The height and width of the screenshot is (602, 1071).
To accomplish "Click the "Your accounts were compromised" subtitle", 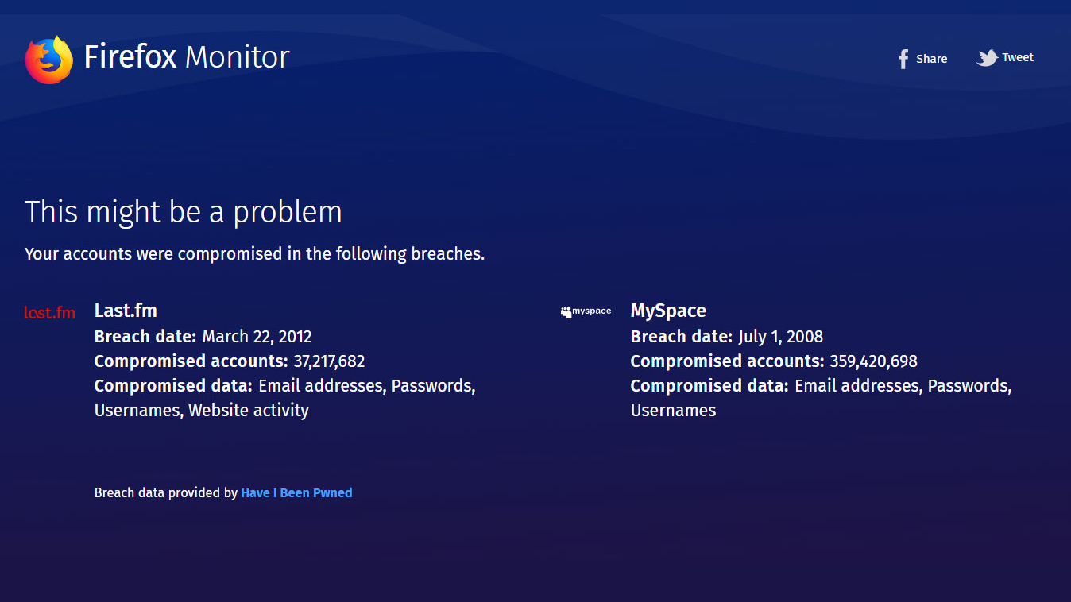I will 254,254.
